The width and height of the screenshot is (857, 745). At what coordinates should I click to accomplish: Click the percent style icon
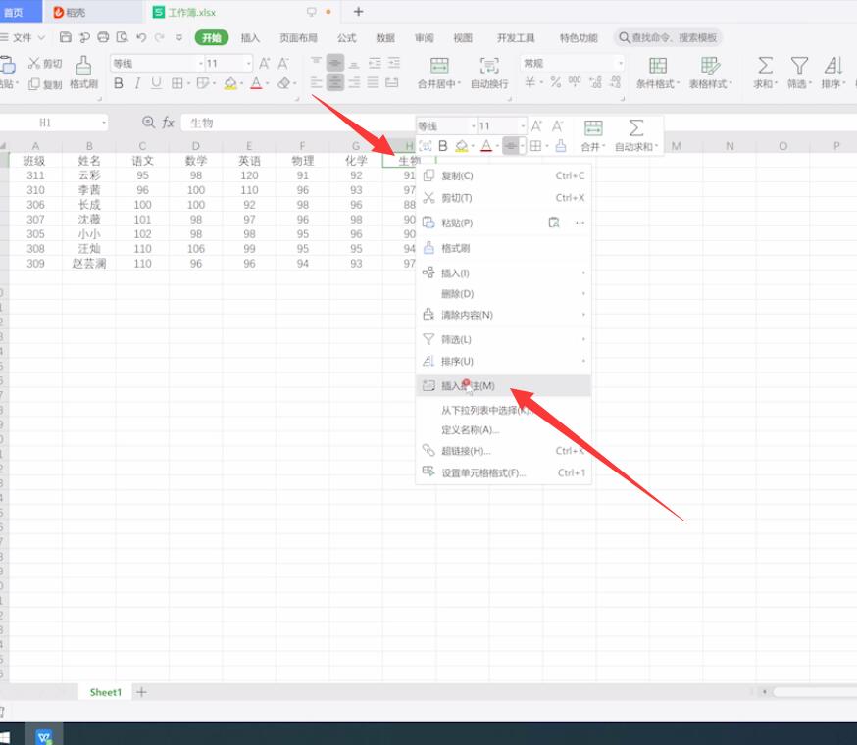coord(556,82)
